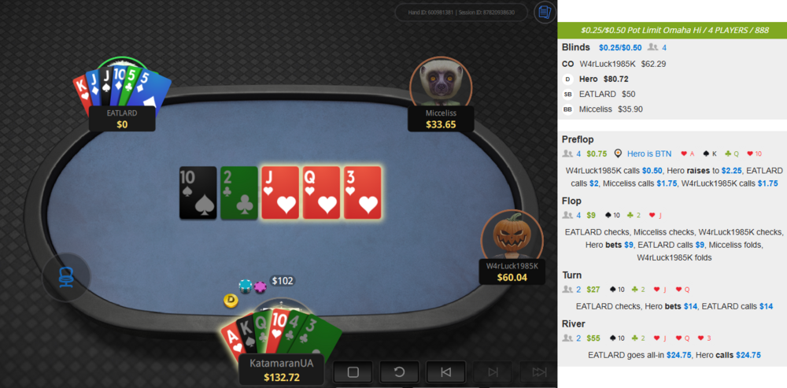The height and width of the screenshot is (388, 787).
Task: Click the blue $0.25/$0.50 blinds link
Action: click(x=620, y=48)
